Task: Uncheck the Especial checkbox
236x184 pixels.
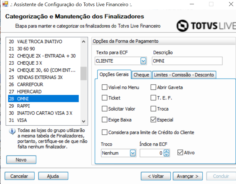Action: (153, 120)
